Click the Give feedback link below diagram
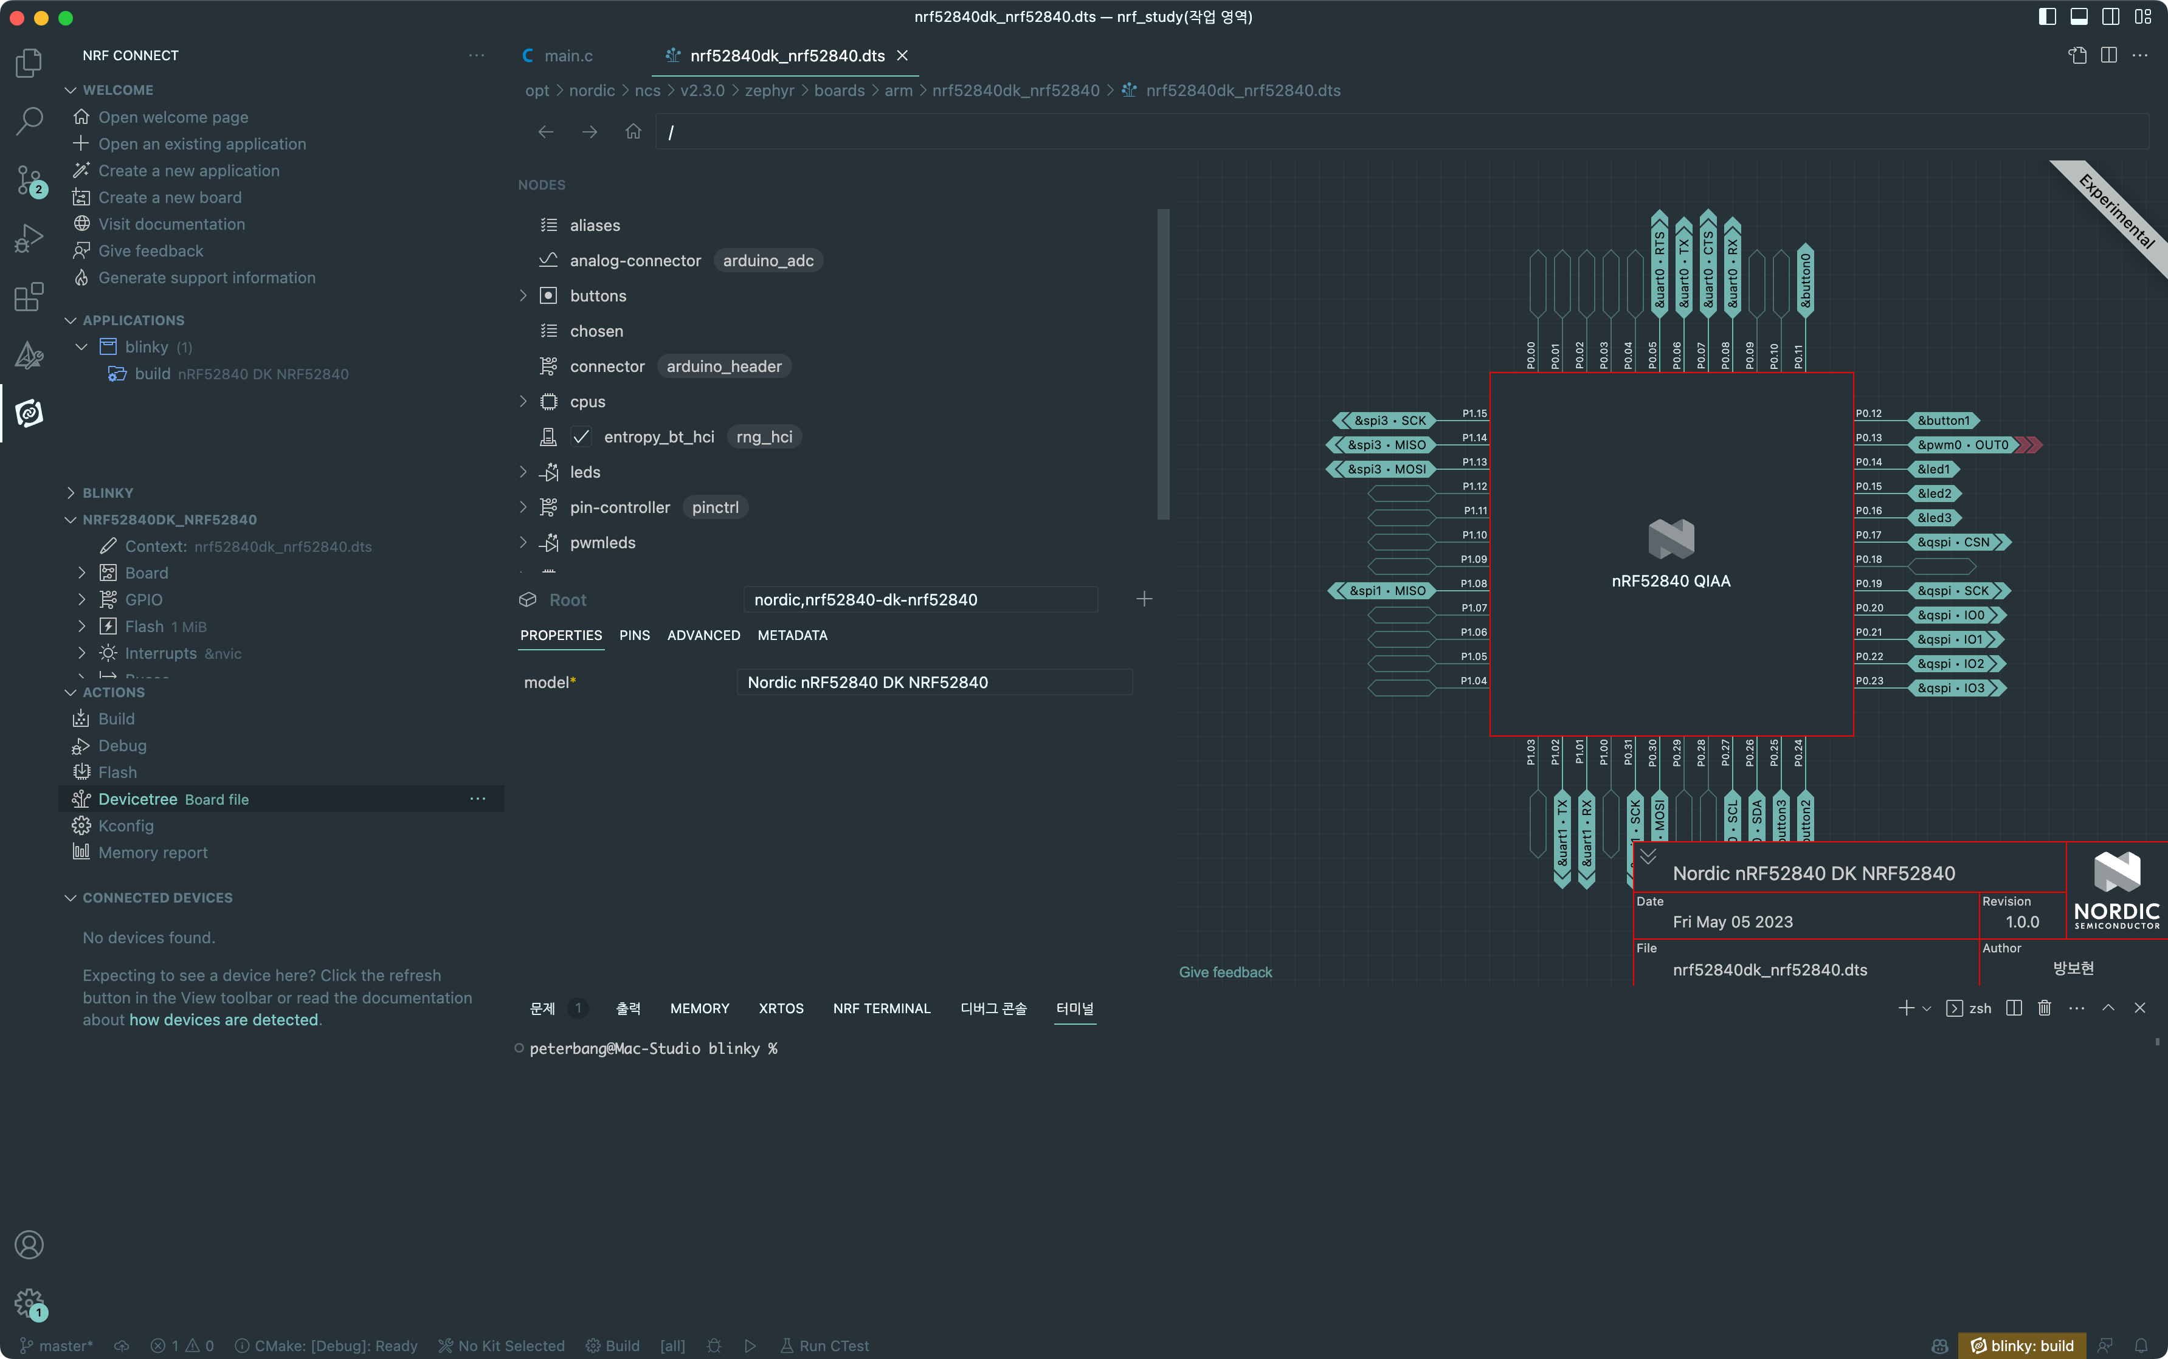 click(1225, 972)
